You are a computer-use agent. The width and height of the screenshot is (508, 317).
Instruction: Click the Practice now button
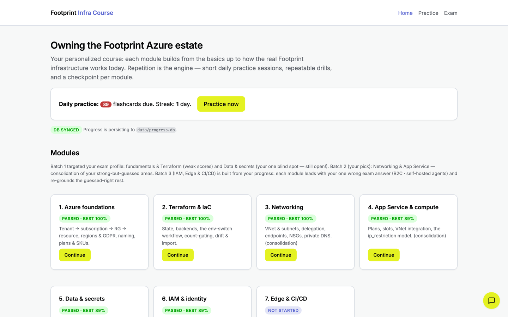coord(221,104)
